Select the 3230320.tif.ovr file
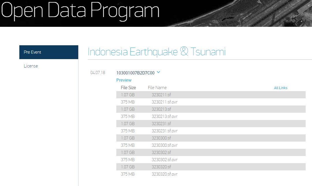This screenshot has height=186, width=312. [x=165, y=174]
